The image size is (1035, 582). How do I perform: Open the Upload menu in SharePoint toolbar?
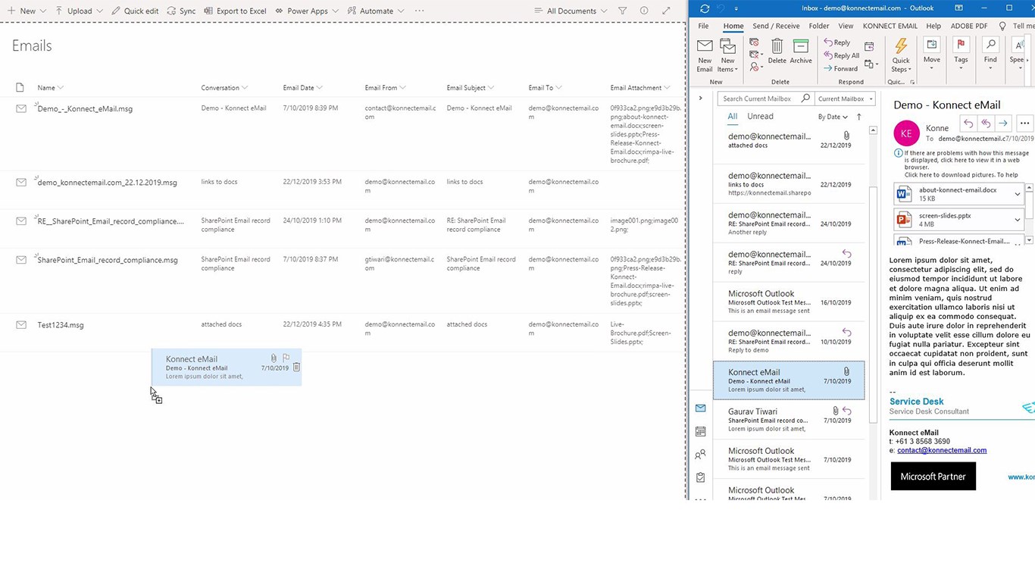[x=79, y=11]
